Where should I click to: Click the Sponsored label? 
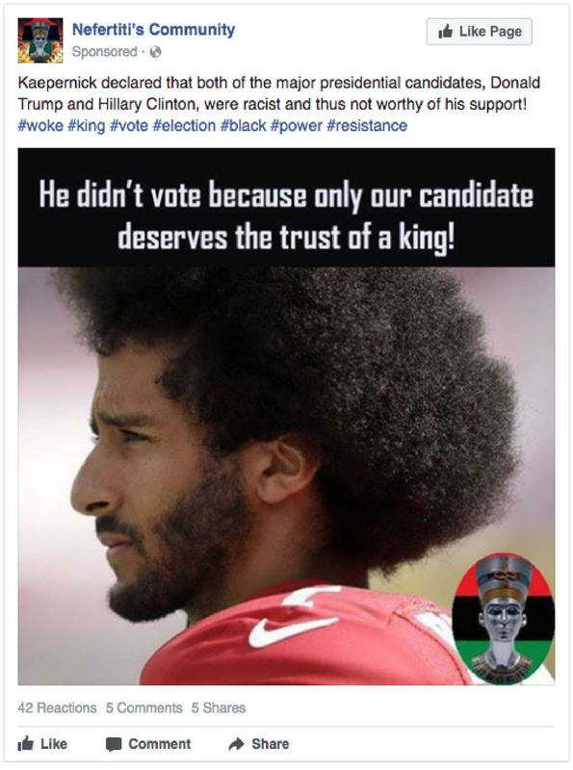tap(104, 52)
